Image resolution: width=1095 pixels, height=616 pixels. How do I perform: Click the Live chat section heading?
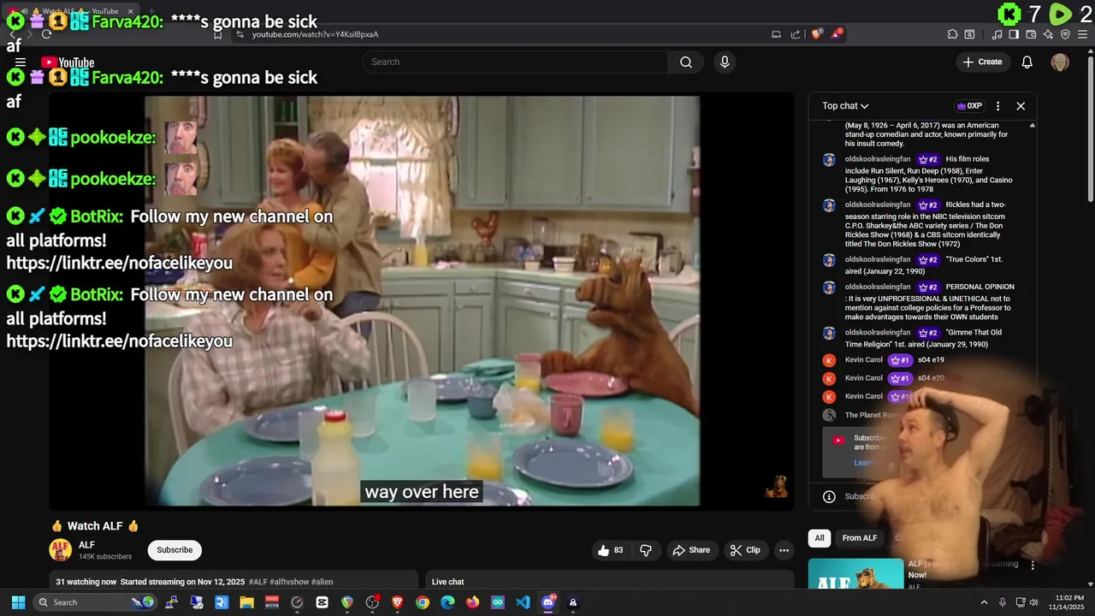[x=448, y=582]
